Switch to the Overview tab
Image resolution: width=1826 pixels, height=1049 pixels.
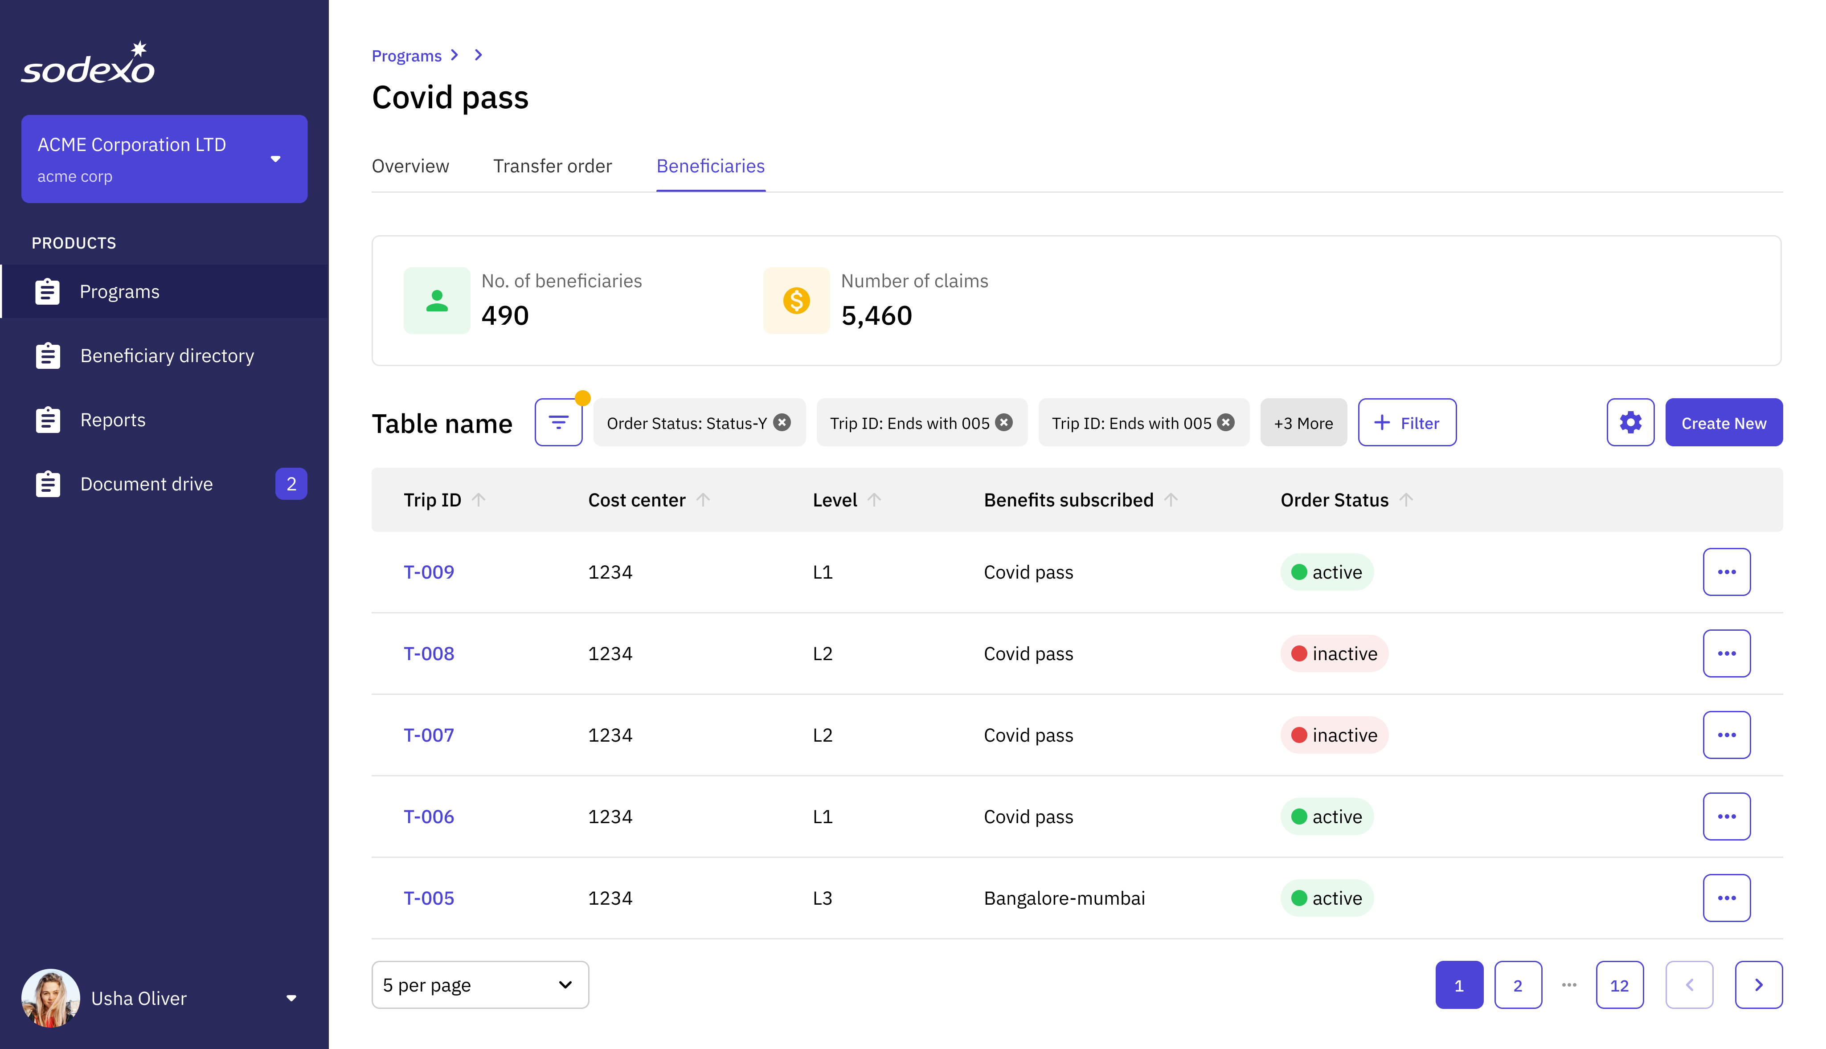410,167
